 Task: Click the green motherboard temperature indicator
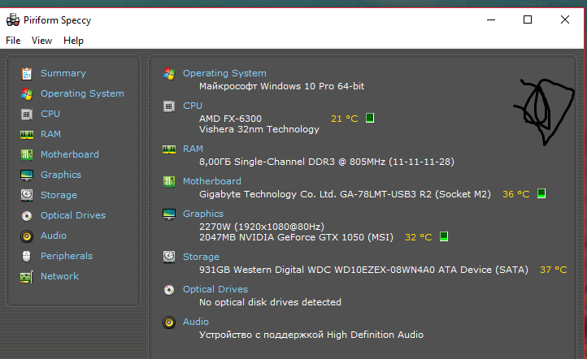pos(541,194)
